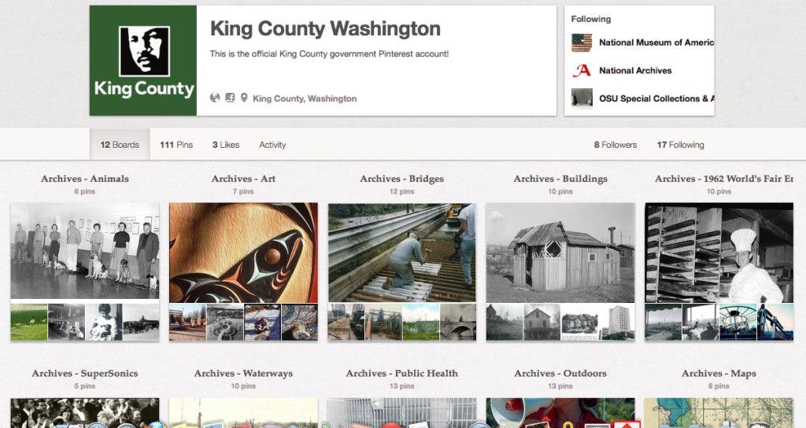Image resolution: width=806 pixels, height=428 pixels.
Task: Open Archives - Buildings shed photo
Action: [560, 253]
